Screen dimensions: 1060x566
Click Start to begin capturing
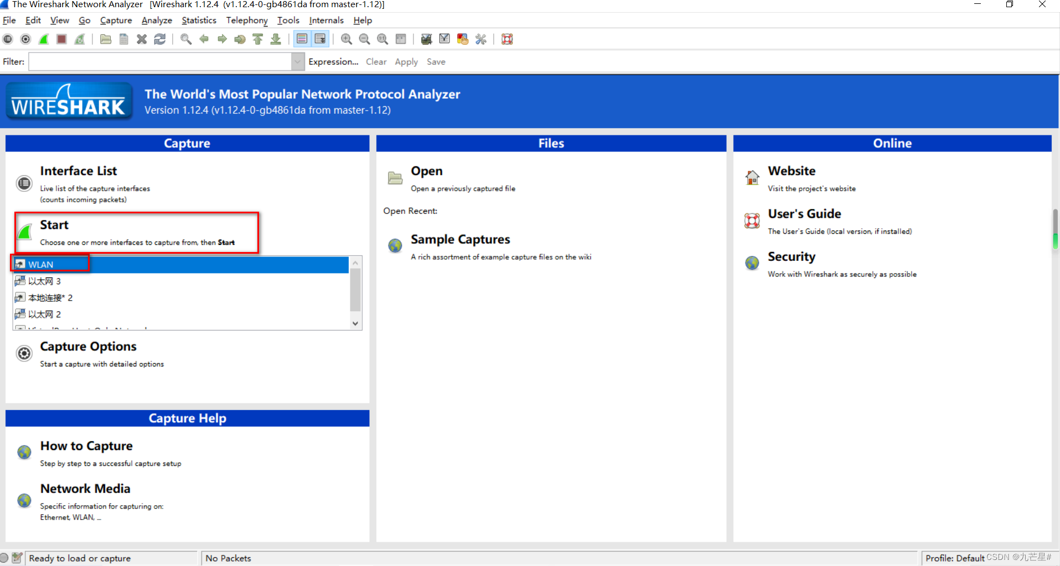coord(54,225)
